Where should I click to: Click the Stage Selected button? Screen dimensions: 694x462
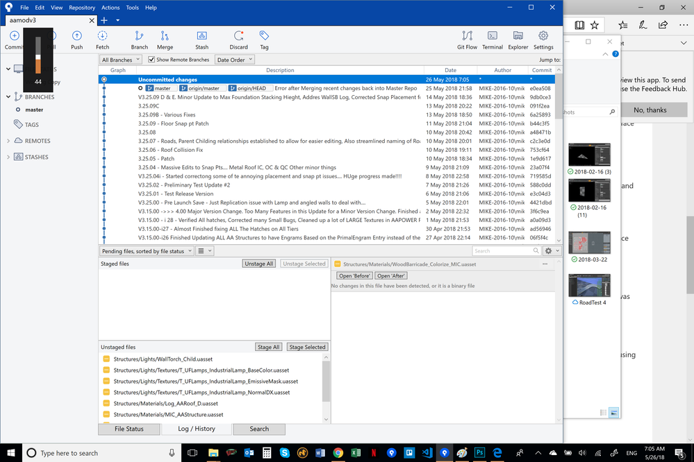point(307,347)
